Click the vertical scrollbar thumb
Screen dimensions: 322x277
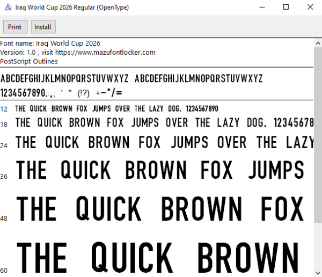click(x=318, y=135)
